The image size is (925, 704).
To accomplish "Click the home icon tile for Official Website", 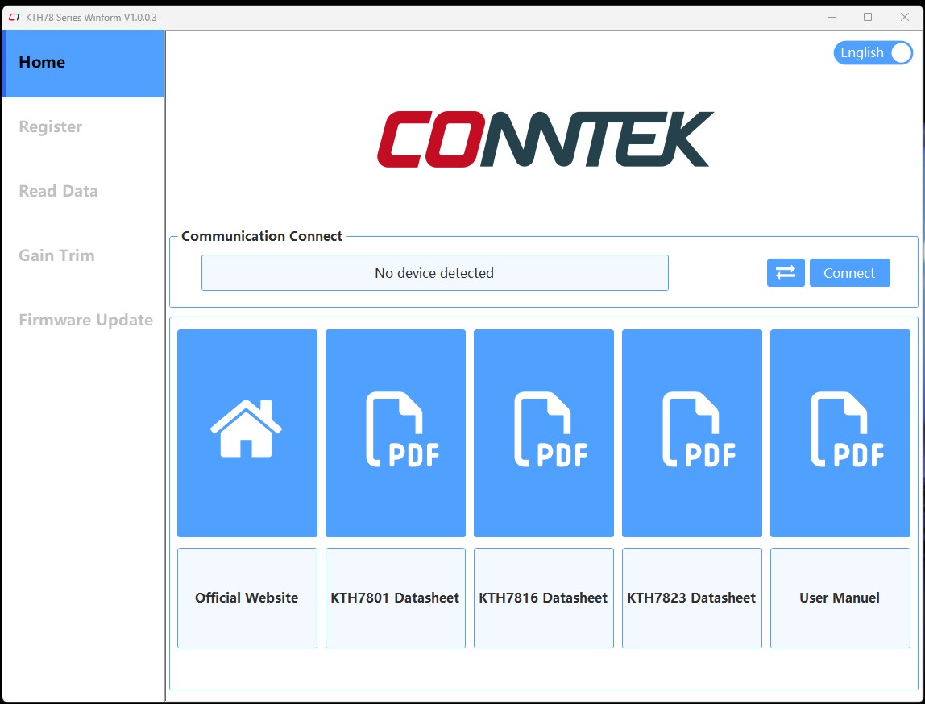I will pos(247,433).
